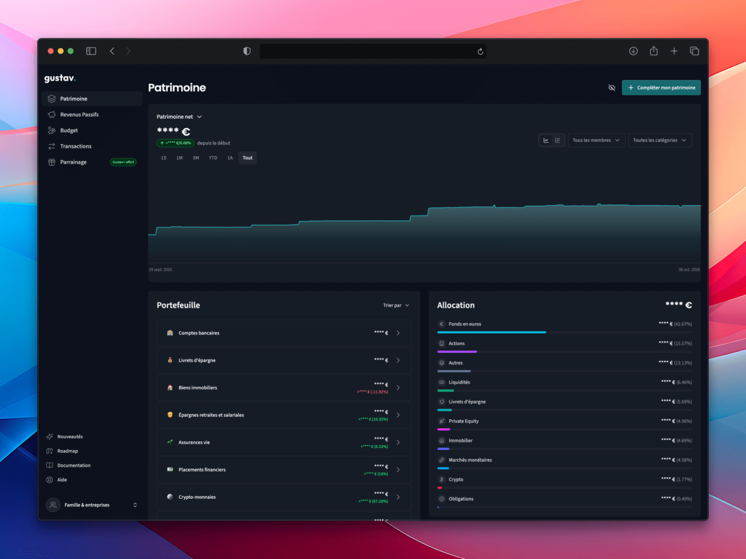Open Épargnes retraites et salariales row
746x559 pixels.
(x=284, y=415)
